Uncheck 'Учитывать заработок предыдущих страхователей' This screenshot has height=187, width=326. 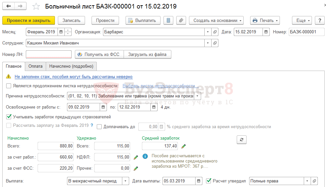click(x=9, y=117)
